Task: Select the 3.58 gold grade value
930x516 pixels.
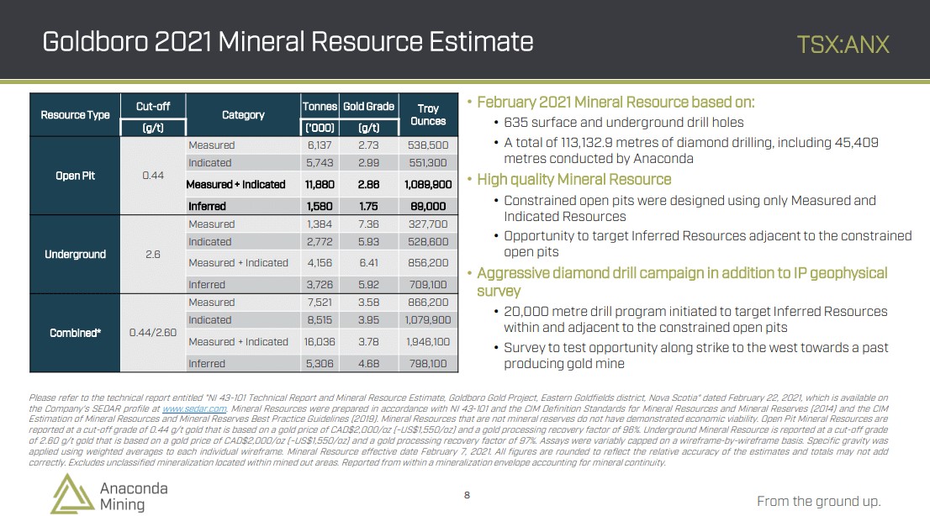Action: (x=369, y=303)
